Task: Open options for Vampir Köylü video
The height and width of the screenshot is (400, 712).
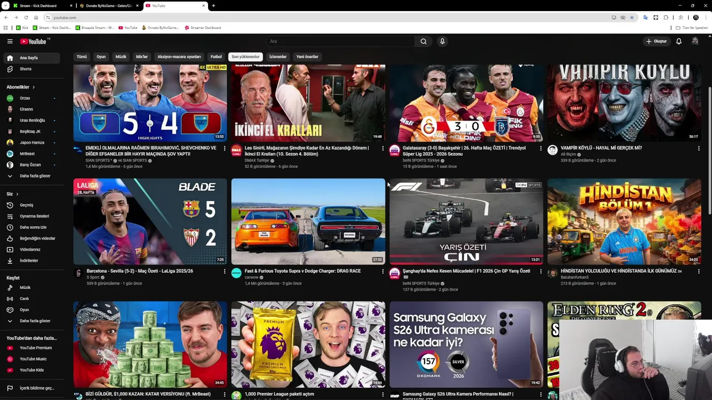Action: [699, 148]
